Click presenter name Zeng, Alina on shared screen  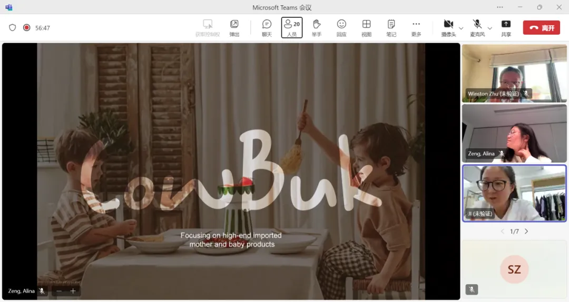[x=22, y=291]
